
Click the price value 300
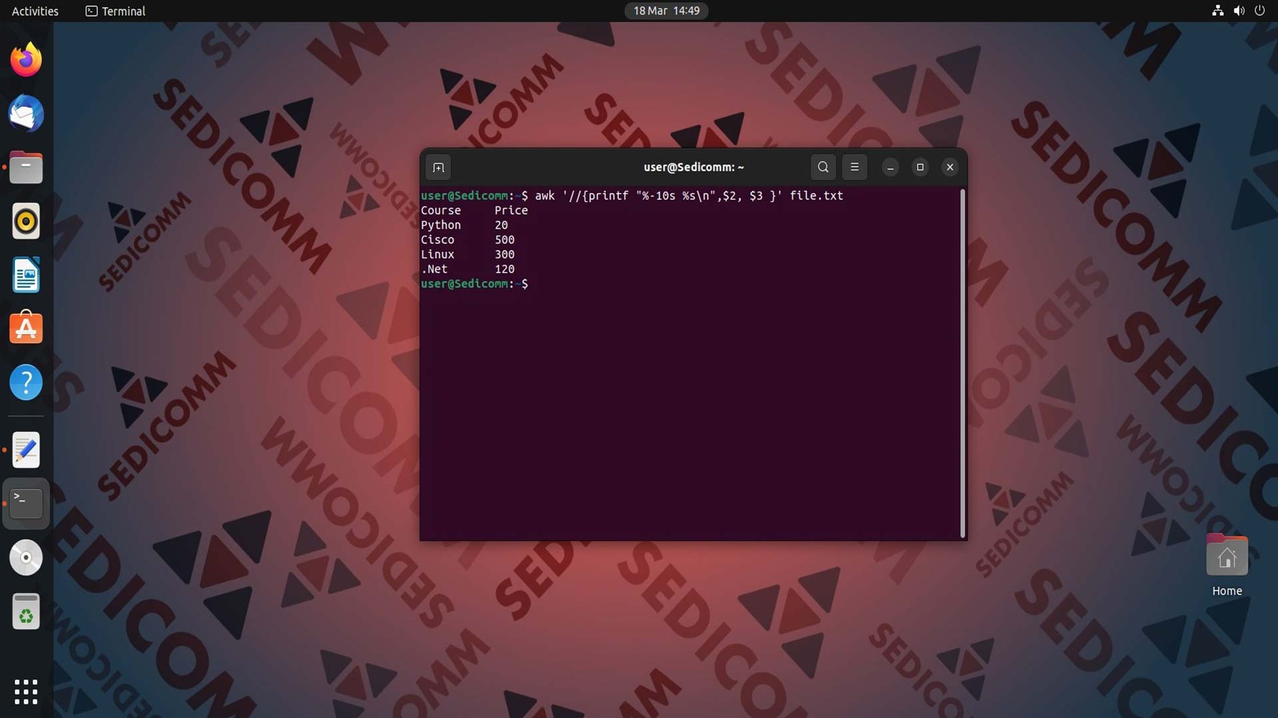(505, 254)
